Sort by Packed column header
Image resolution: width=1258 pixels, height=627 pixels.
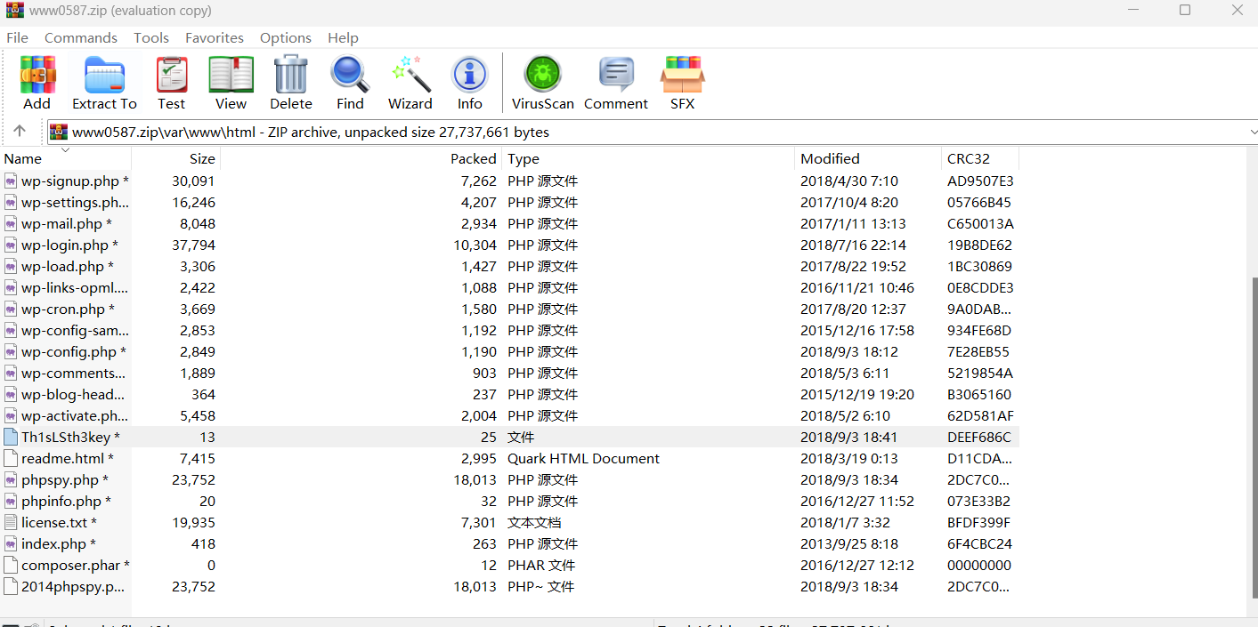[x=361, y=158]
